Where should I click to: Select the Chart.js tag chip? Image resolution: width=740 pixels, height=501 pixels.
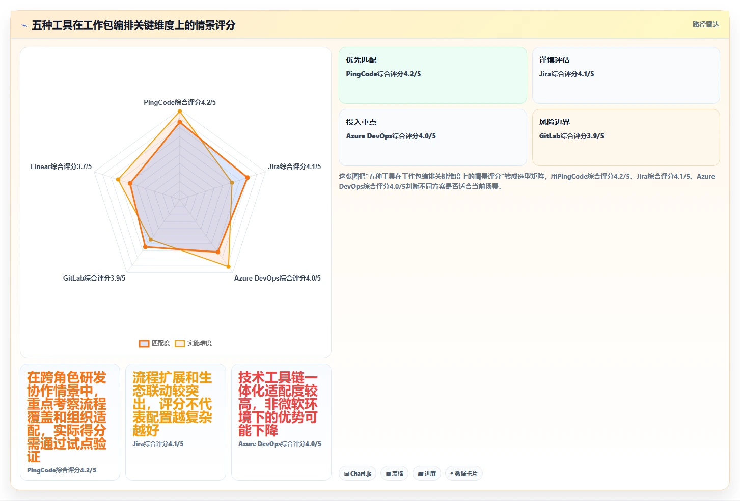[x=358, y=474]
